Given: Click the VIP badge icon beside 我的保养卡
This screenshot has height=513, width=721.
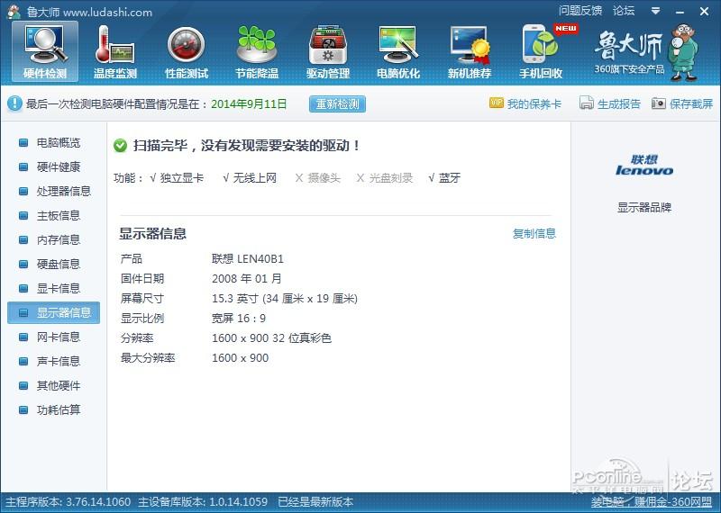Looking at the screenshot, I should click(497, 103).
